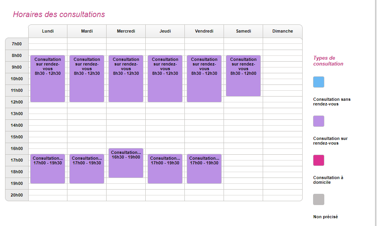Open Mercredi 16h30 - 19h00 consultation block
Screen dimensions: 377x226
(x=126, y=163)
